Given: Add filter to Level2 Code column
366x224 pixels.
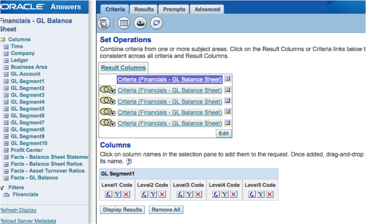Looking at the screenshot, I should (x=153, y=194).
